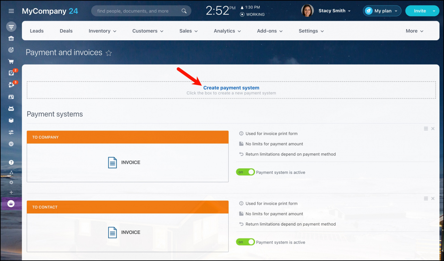Expand the Add-ons menu
This screenshot has width=444, height=261.
click(x=270, y=31)
